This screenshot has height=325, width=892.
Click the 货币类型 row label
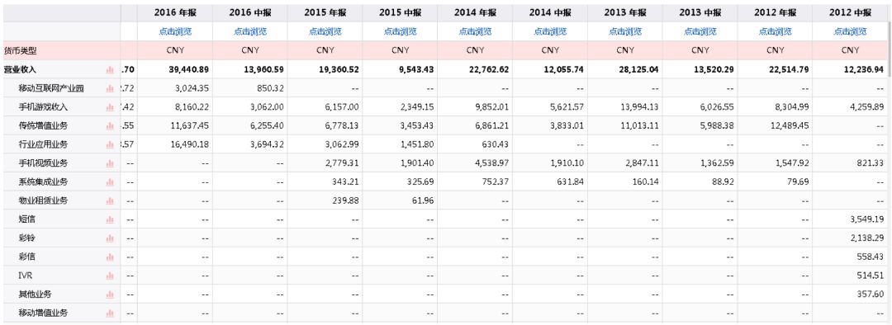[20, 50]
